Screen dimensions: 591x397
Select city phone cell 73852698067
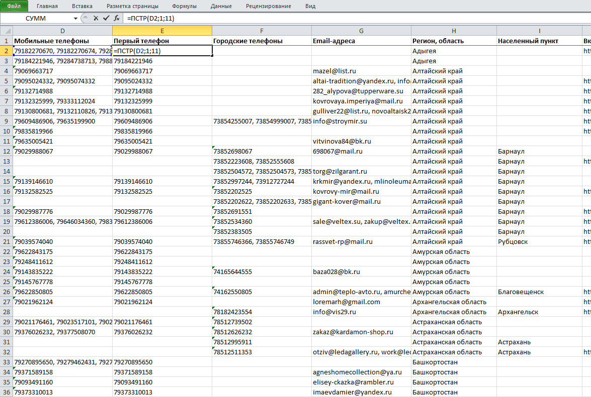(262, 151)
